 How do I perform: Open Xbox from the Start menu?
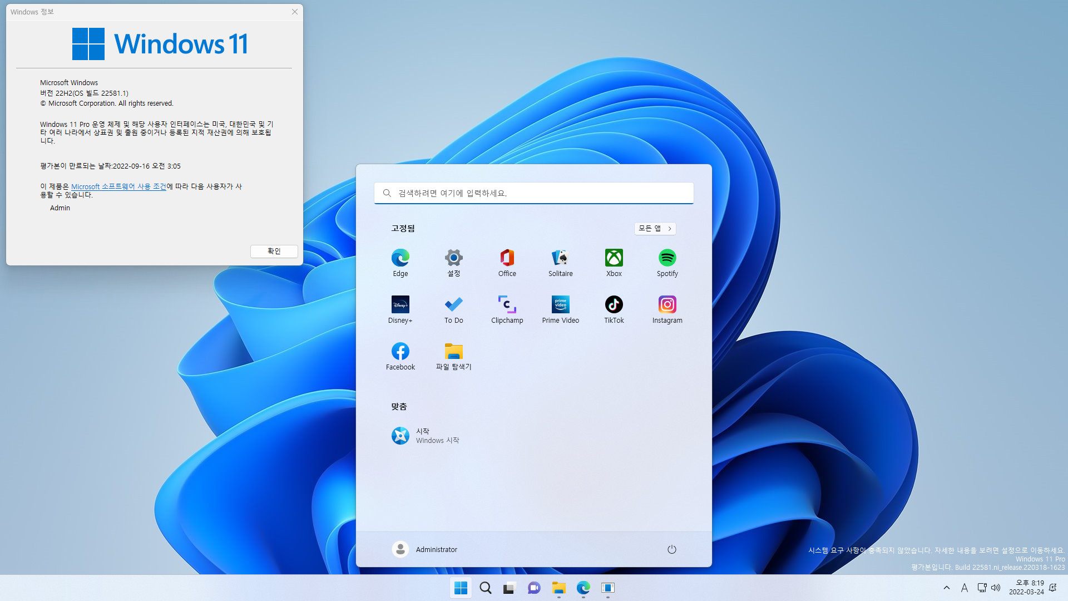614,262
